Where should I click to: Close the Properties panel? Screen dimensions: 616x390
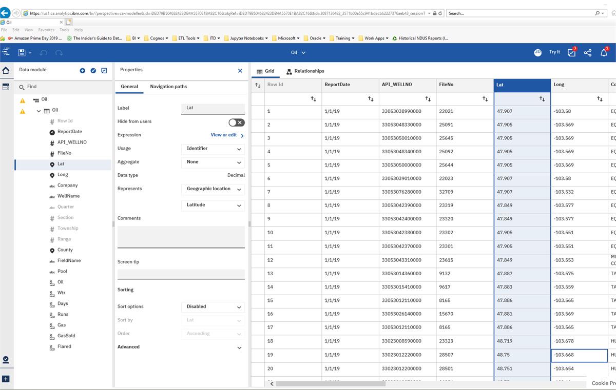click(x=240, y=71)
